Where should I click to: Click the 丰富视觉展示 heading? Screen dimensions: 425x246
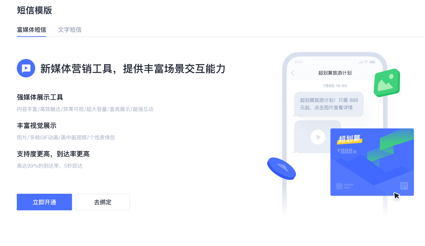pyautogui.click(x=37, y=126)
